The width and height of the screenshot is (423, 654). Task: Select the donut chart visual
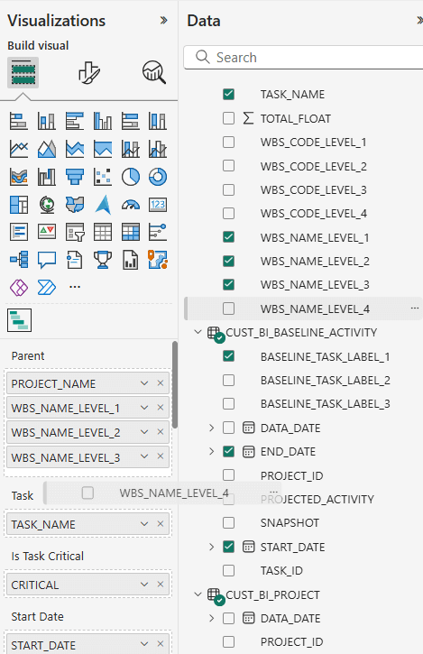[x=158, y=177]
